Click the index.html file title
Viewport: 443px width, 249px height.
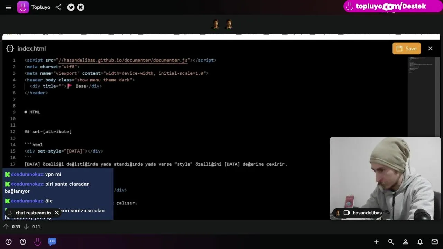[x=31, y=49]
